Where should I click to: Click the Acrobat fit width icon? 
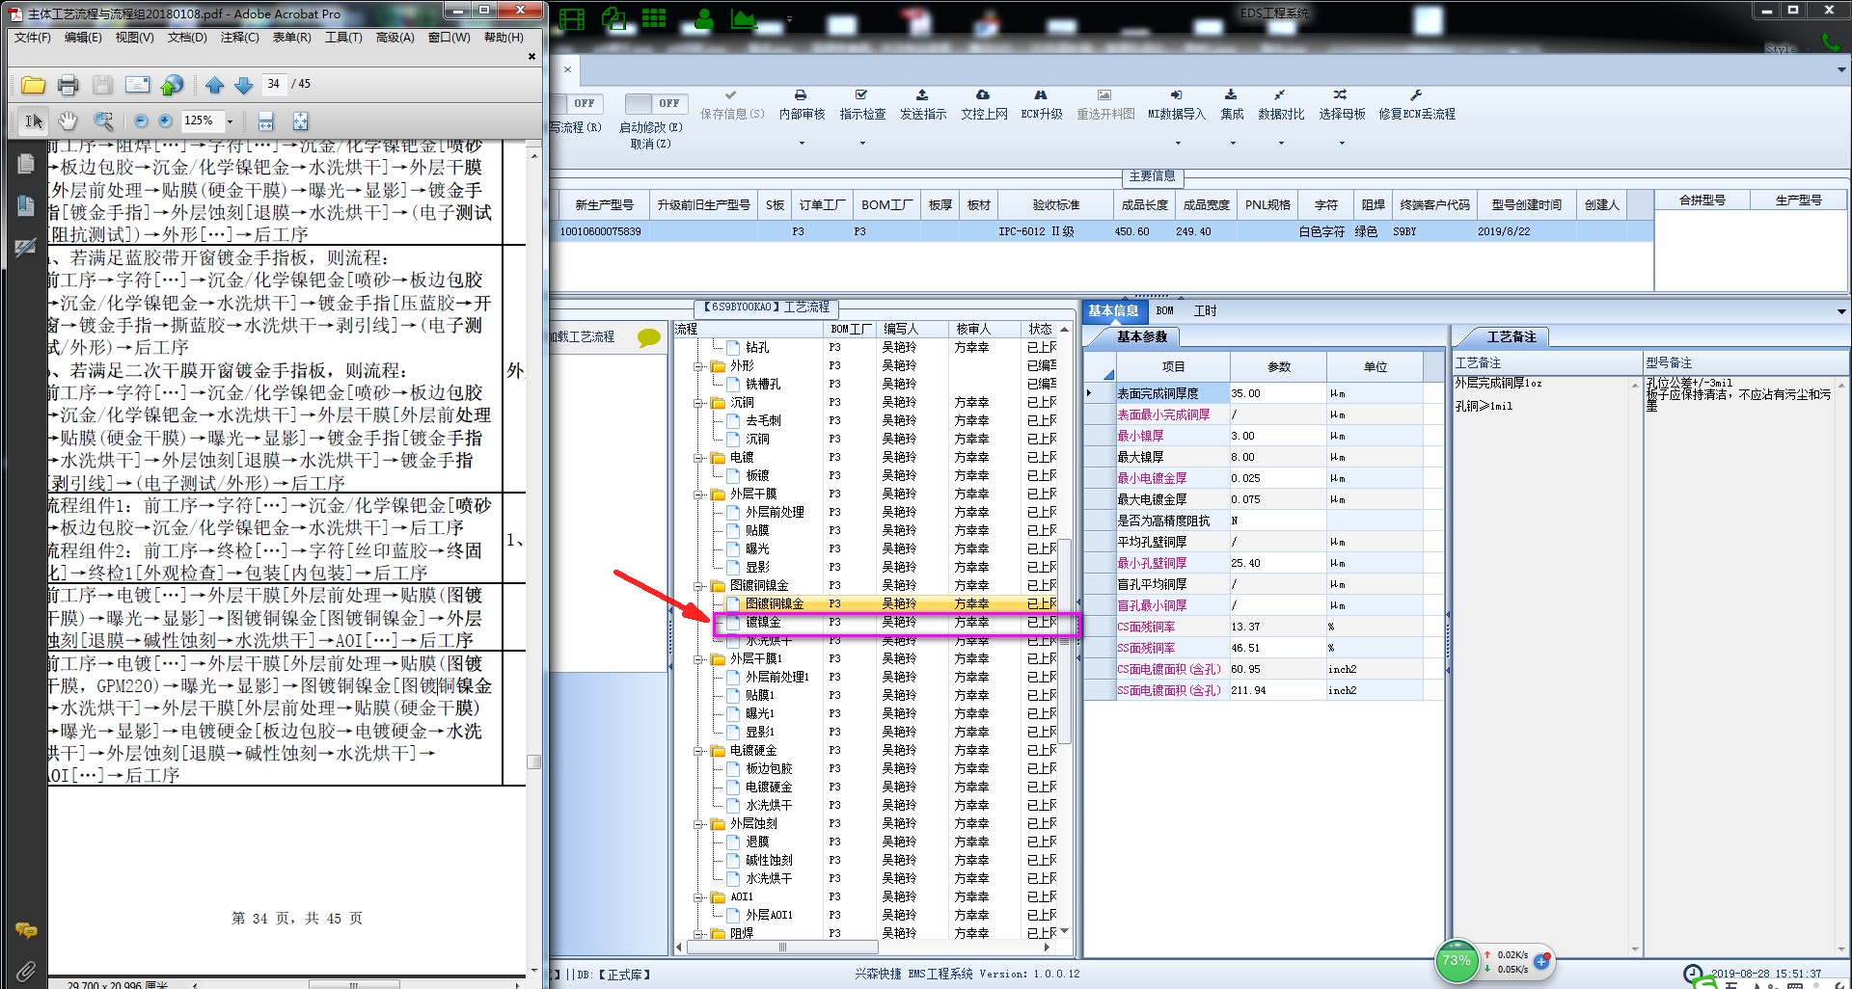pos(265,120)
